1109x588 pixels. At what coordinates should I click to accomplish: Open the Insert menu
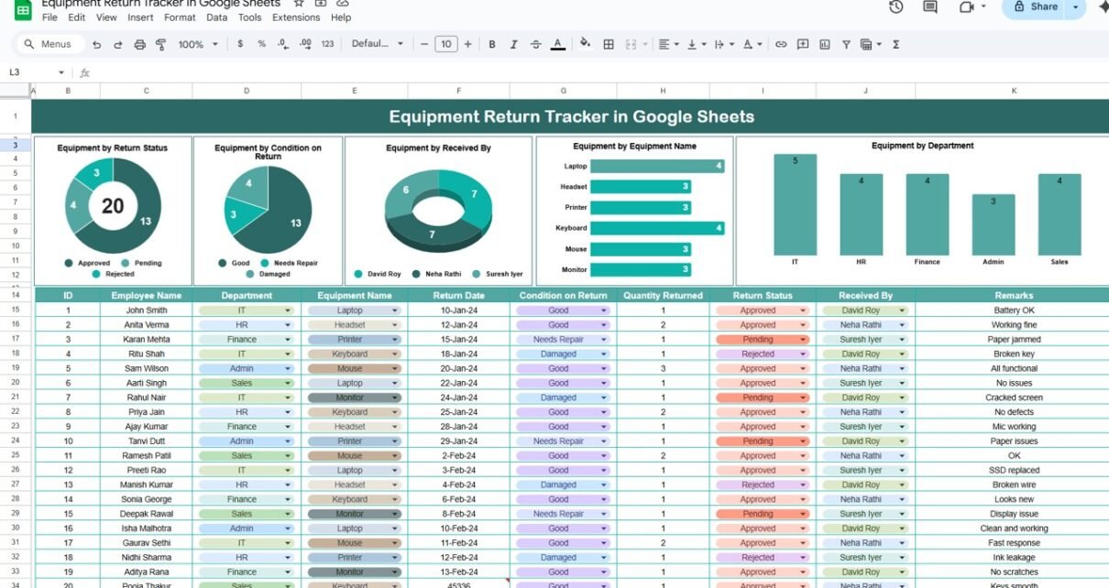point(140,17)
